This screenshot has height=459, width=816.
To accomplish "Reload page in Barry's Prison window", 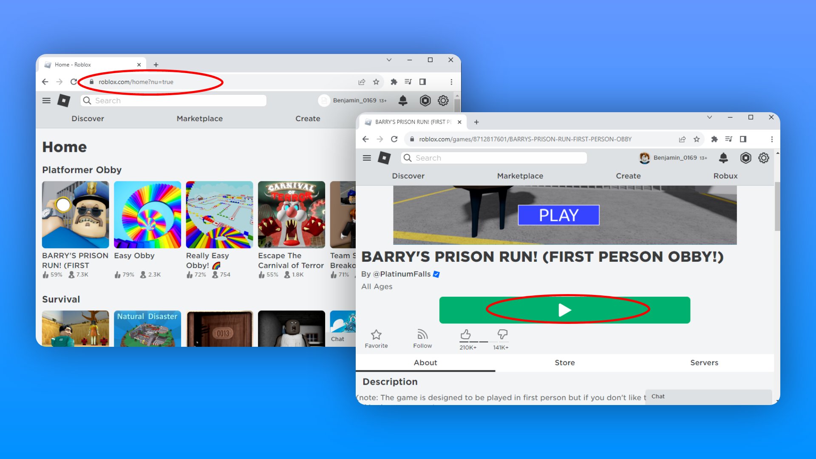I will tap(394, 139).
